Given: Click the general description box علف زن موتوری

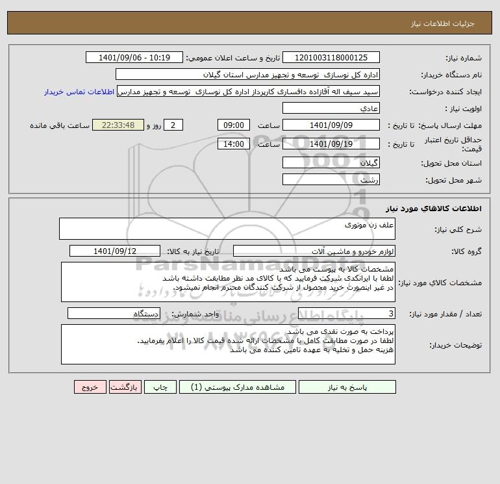Looking at the screenshot, I should pos(227,229).
